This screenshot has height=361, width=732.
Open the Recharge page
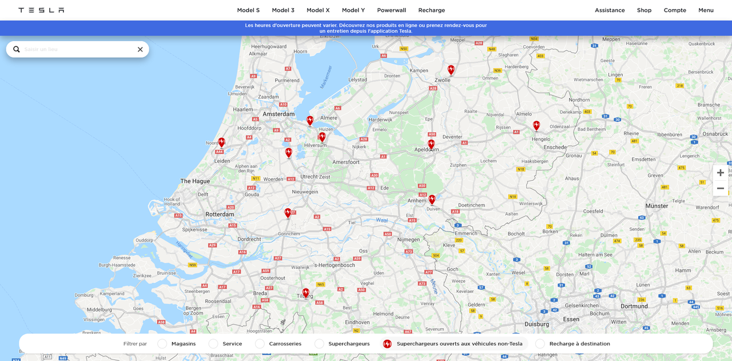pyautogui.click(x=432, y=10)
